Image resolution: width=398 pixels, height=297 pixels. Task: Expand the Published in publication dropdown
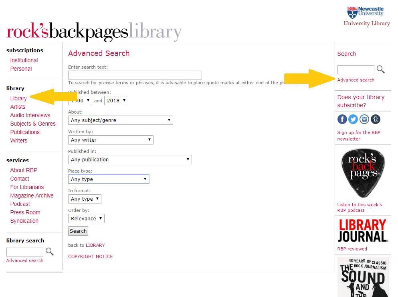[x=130, y=159]
